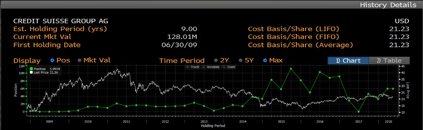Click the 2011 label on the time axis
423x130 pixels.
click(x=127, y=122)
